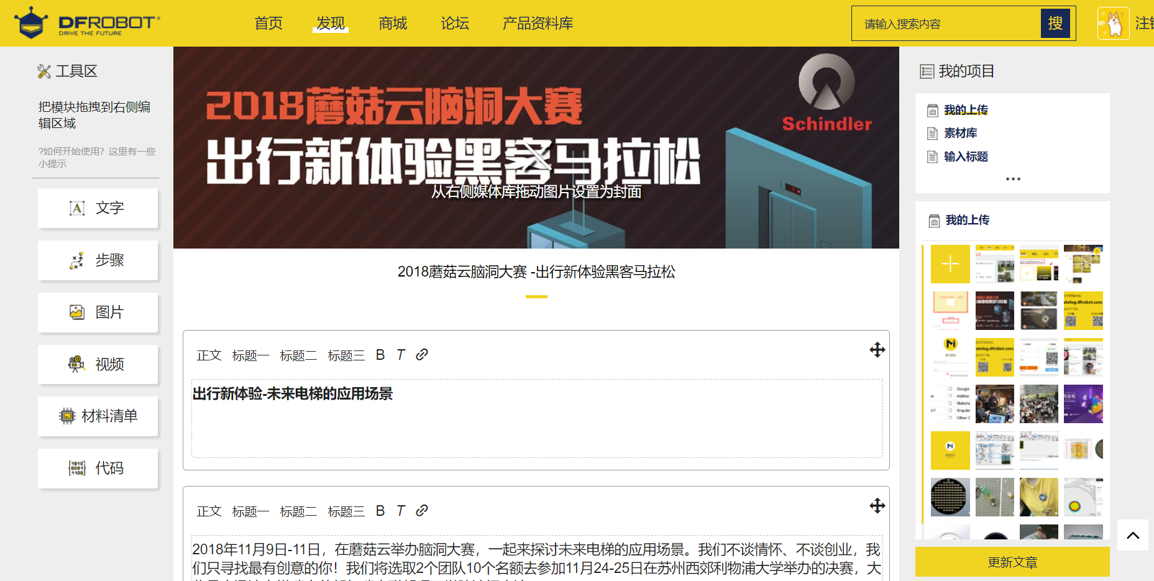Select the 材料清单 materials list module

pyautogui.click(x=98, y=416)
